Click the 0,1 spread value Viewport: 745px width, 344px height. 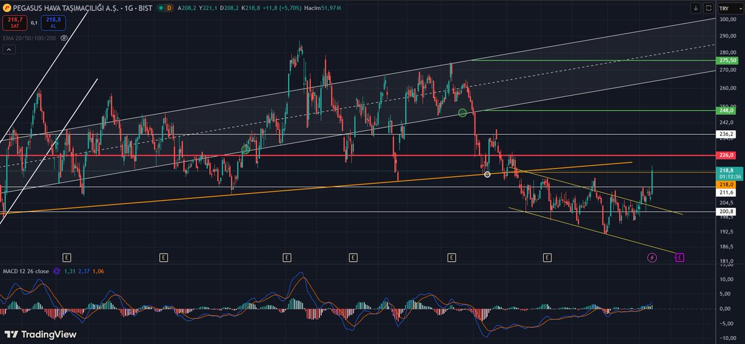coord(34,23)
